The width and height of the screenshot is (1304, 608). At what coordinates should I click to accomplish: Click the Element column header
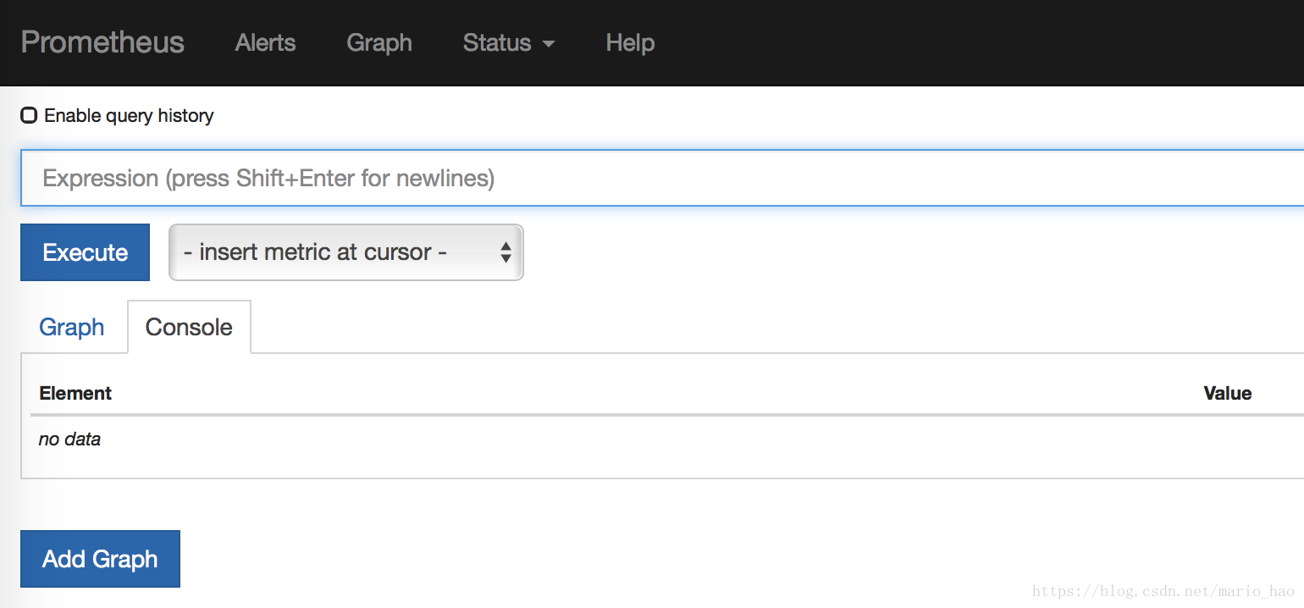click(x=75, y=393)
